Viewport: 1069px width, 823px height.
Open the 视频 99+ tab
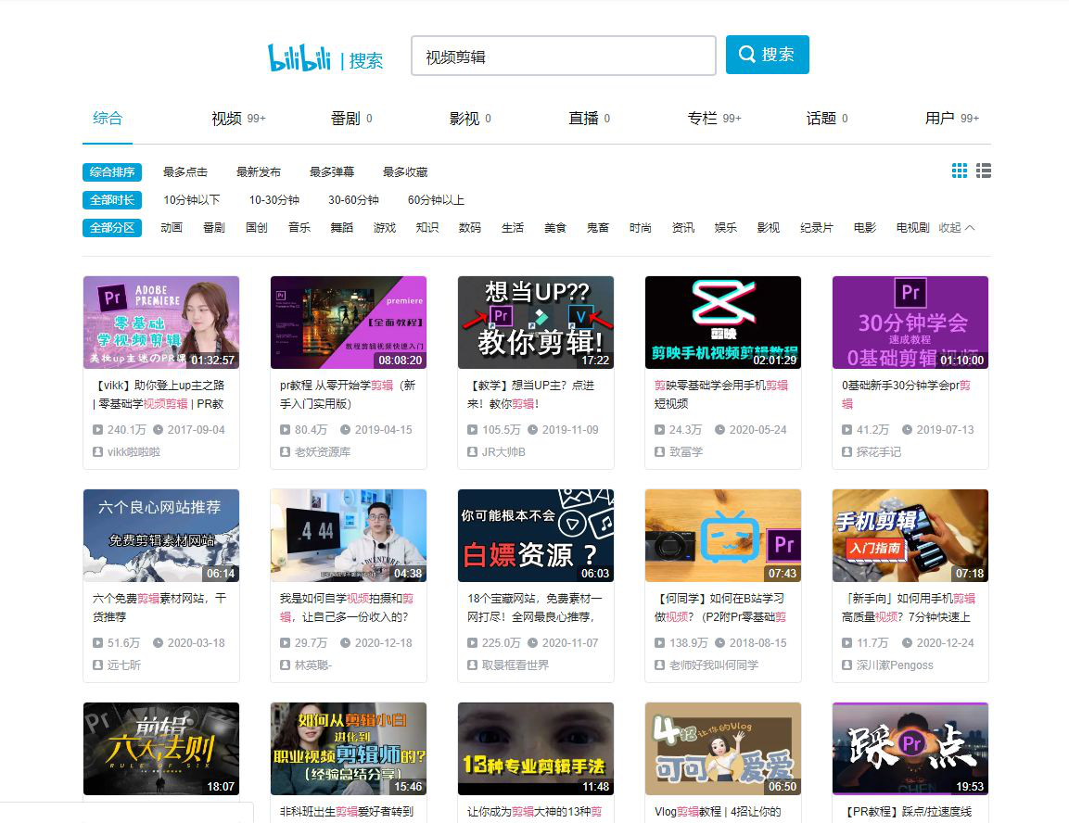coord(238,119)
